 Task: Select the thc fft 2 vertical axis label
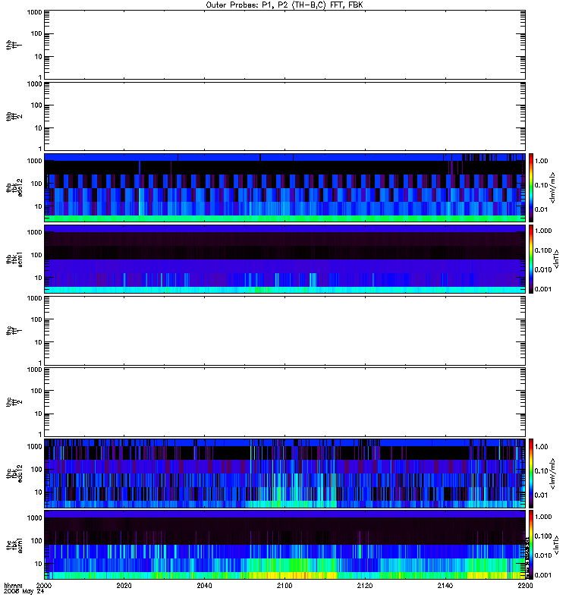(x=14, y=402)
